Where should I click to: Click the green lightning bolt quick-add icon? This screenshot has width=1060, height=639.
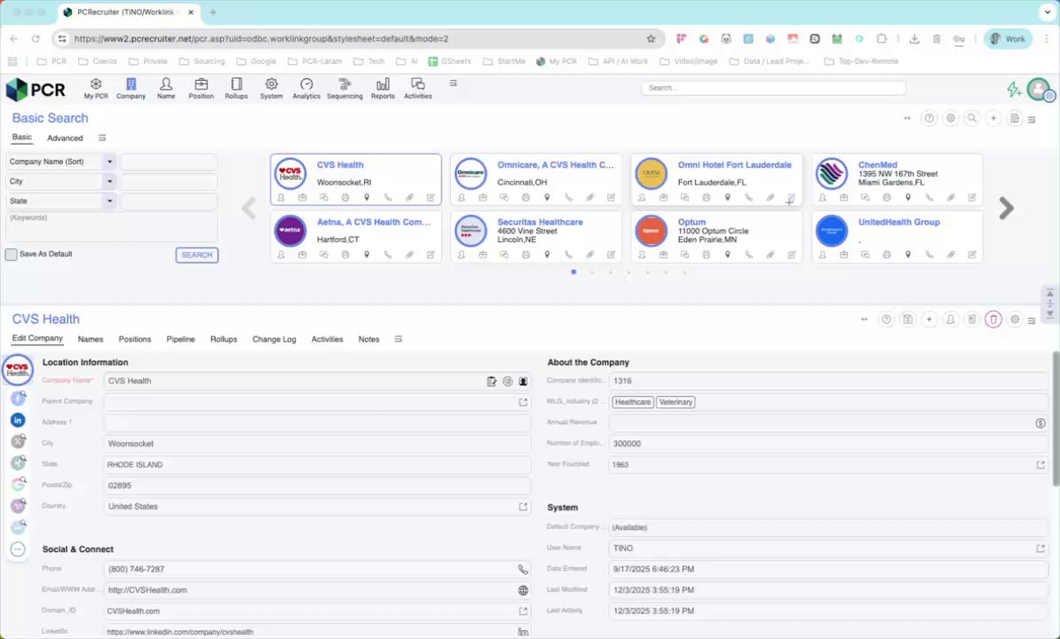point(1013,89)
